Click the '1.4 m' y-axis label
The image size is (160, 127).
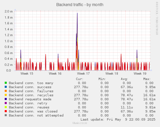pyautogui.click(x=9, y=29)
